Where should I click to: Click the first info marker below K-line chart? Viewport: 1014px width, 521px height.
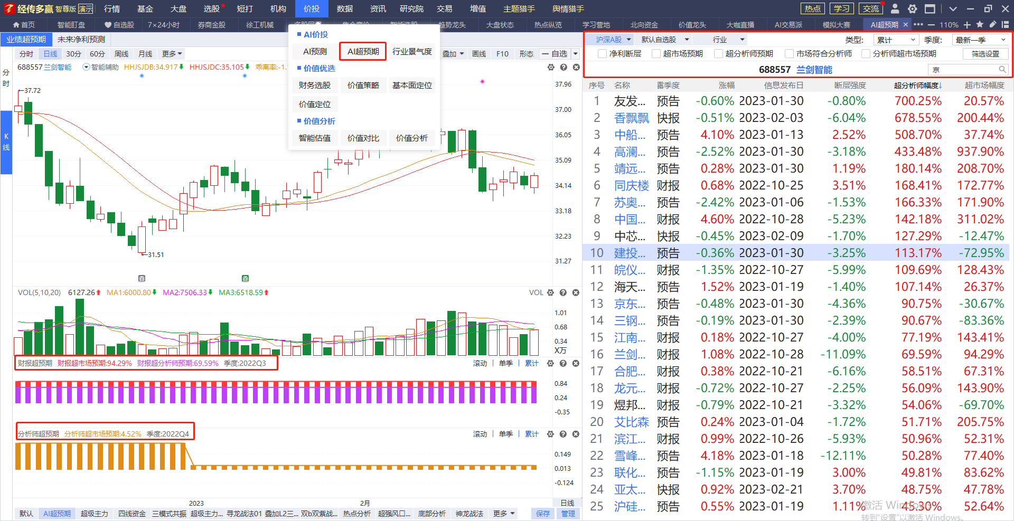[142, 278]
